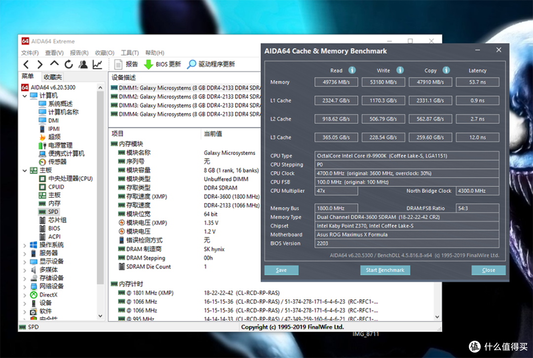Go up one level with the up arrow icon
533x358 pixels.
[54, 64]
